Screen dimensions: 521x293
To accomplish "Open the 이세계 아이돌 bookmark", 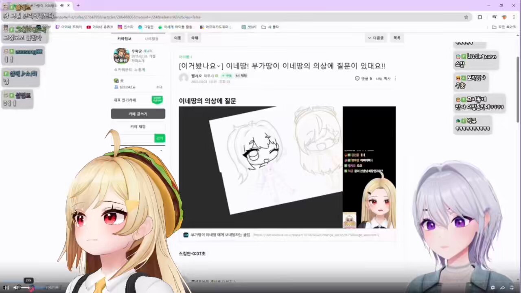I will click(x=177, y=27).
